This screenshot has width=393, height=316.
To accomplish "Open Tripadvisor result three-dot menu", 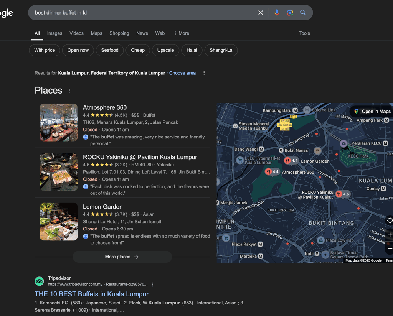I will click(152, 285).
